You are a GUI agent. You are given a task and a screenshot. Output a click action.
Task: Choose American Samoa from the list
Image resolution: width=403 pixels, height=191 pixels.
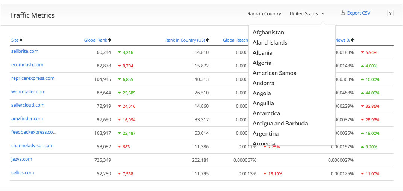[274, 73]
